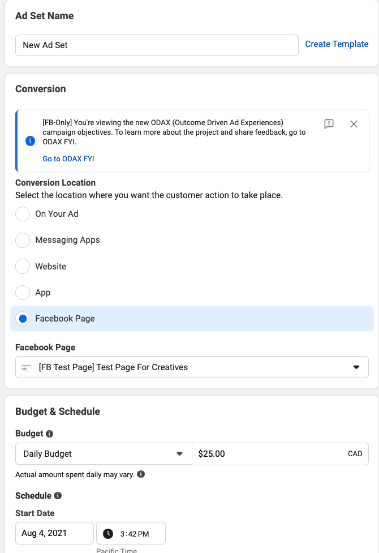This screenshot has width=379, height=553.
Task: Click the feedback flag icon in ODAX notice
Action: [x=329, y=124]
